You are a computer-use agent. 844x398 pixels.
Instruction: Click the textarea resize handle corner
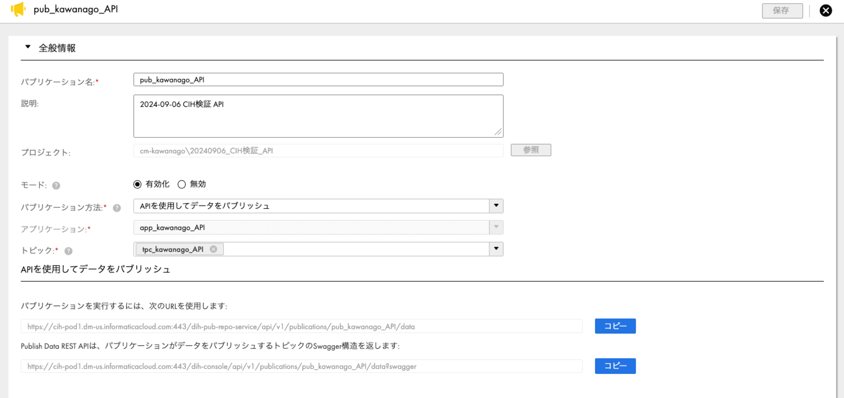click(498, 132)
